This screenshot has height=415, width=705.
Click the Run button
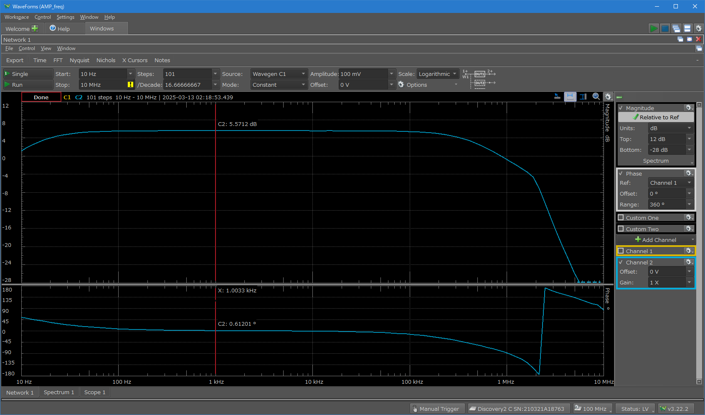[x=28, y=84]
